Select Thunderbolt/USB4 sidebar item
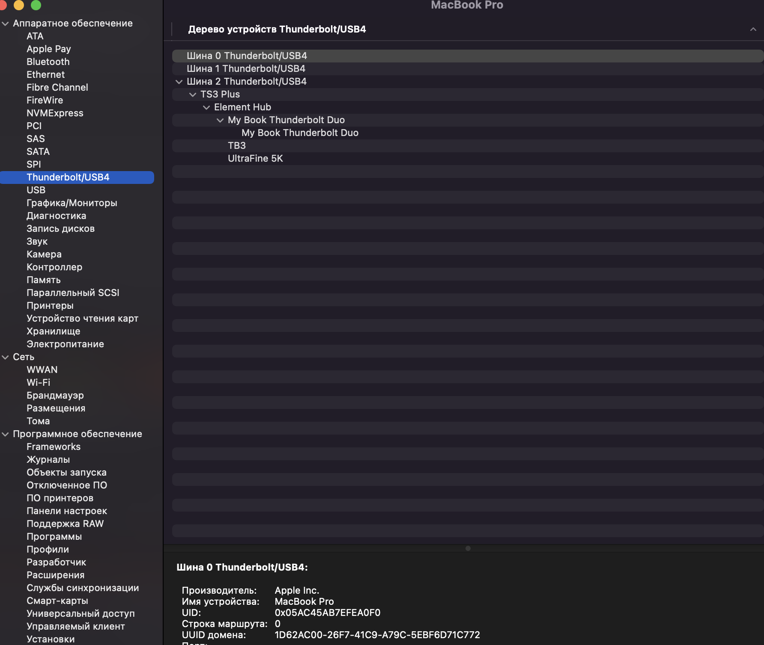The image size is (764, 645). coord(77,178)
